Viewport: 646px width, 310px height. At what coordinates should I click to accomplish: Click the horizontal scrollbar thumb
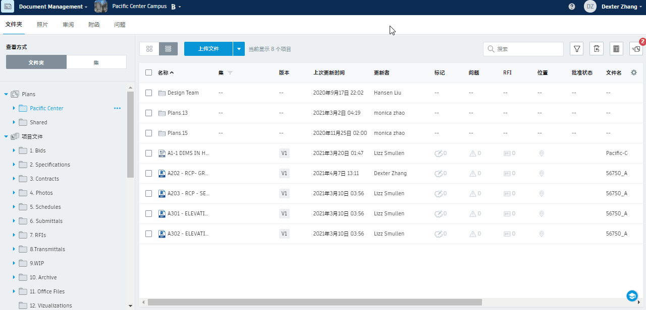[315, 302]
